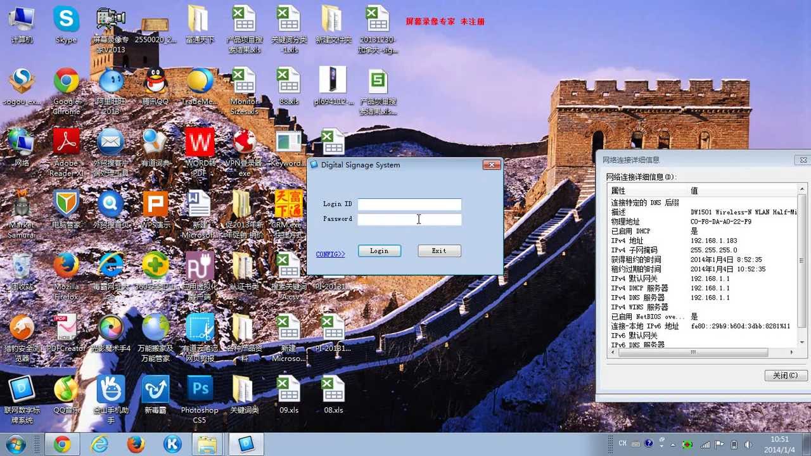Image resolution: width=811 pixels, height=456 pixels.
Task: Click the Password input field
Action: (409, 219)
